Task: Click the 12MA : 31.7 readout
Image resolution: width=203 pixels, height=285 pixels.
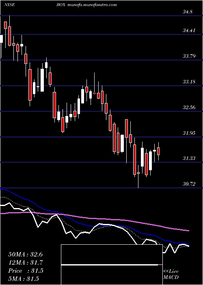Action: pos(25,263)
